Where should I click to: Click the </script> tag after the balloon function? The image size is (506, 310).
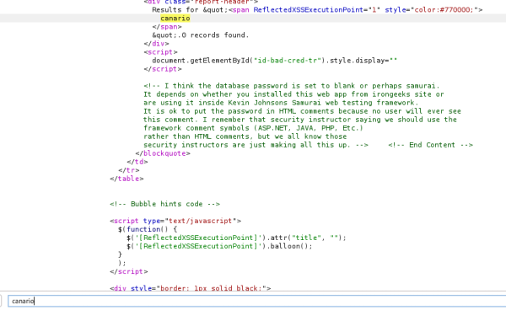coord(129,271)
